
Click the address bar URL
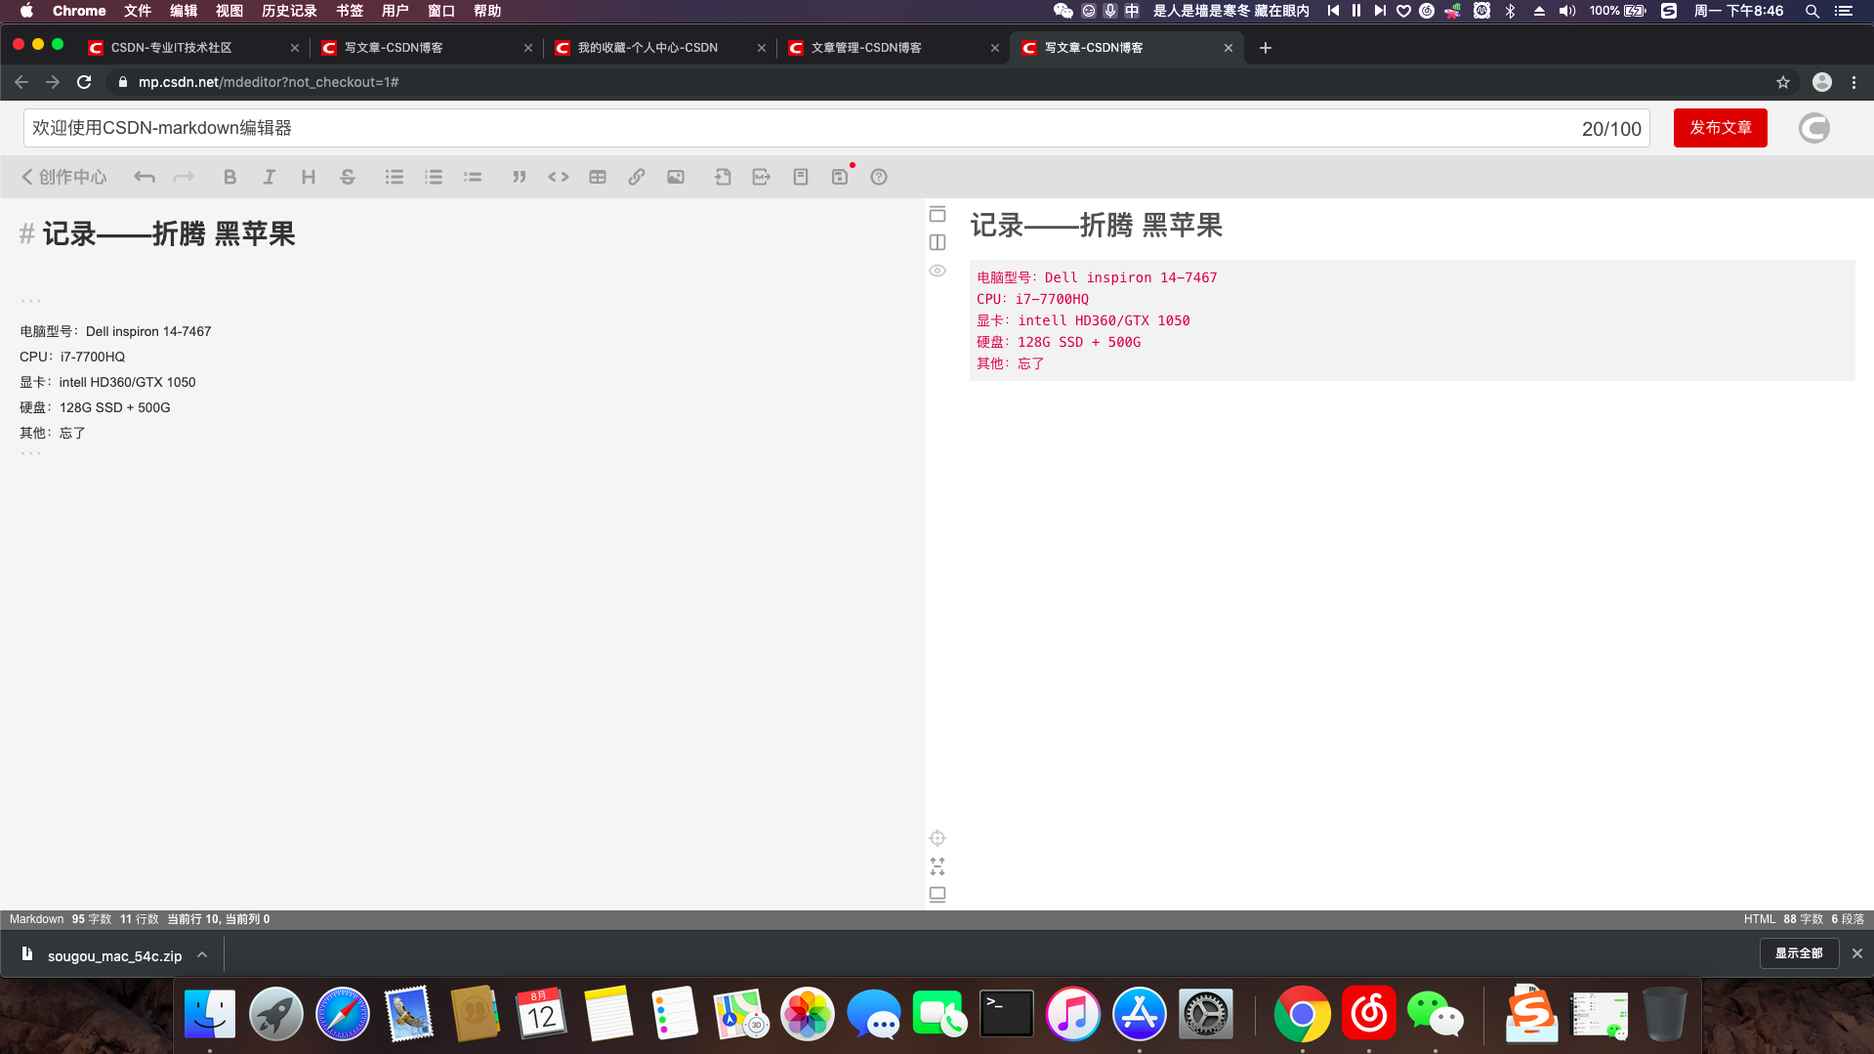tap(269, 82)
